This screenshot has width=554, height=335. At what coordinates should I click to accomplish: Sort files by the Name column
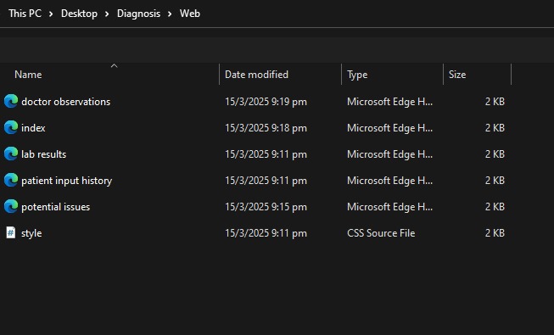pos(28,75)
